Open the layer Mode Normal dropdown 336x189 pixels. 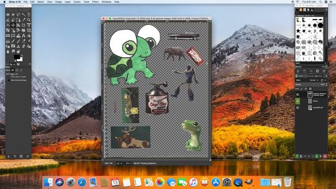point(314,80)
